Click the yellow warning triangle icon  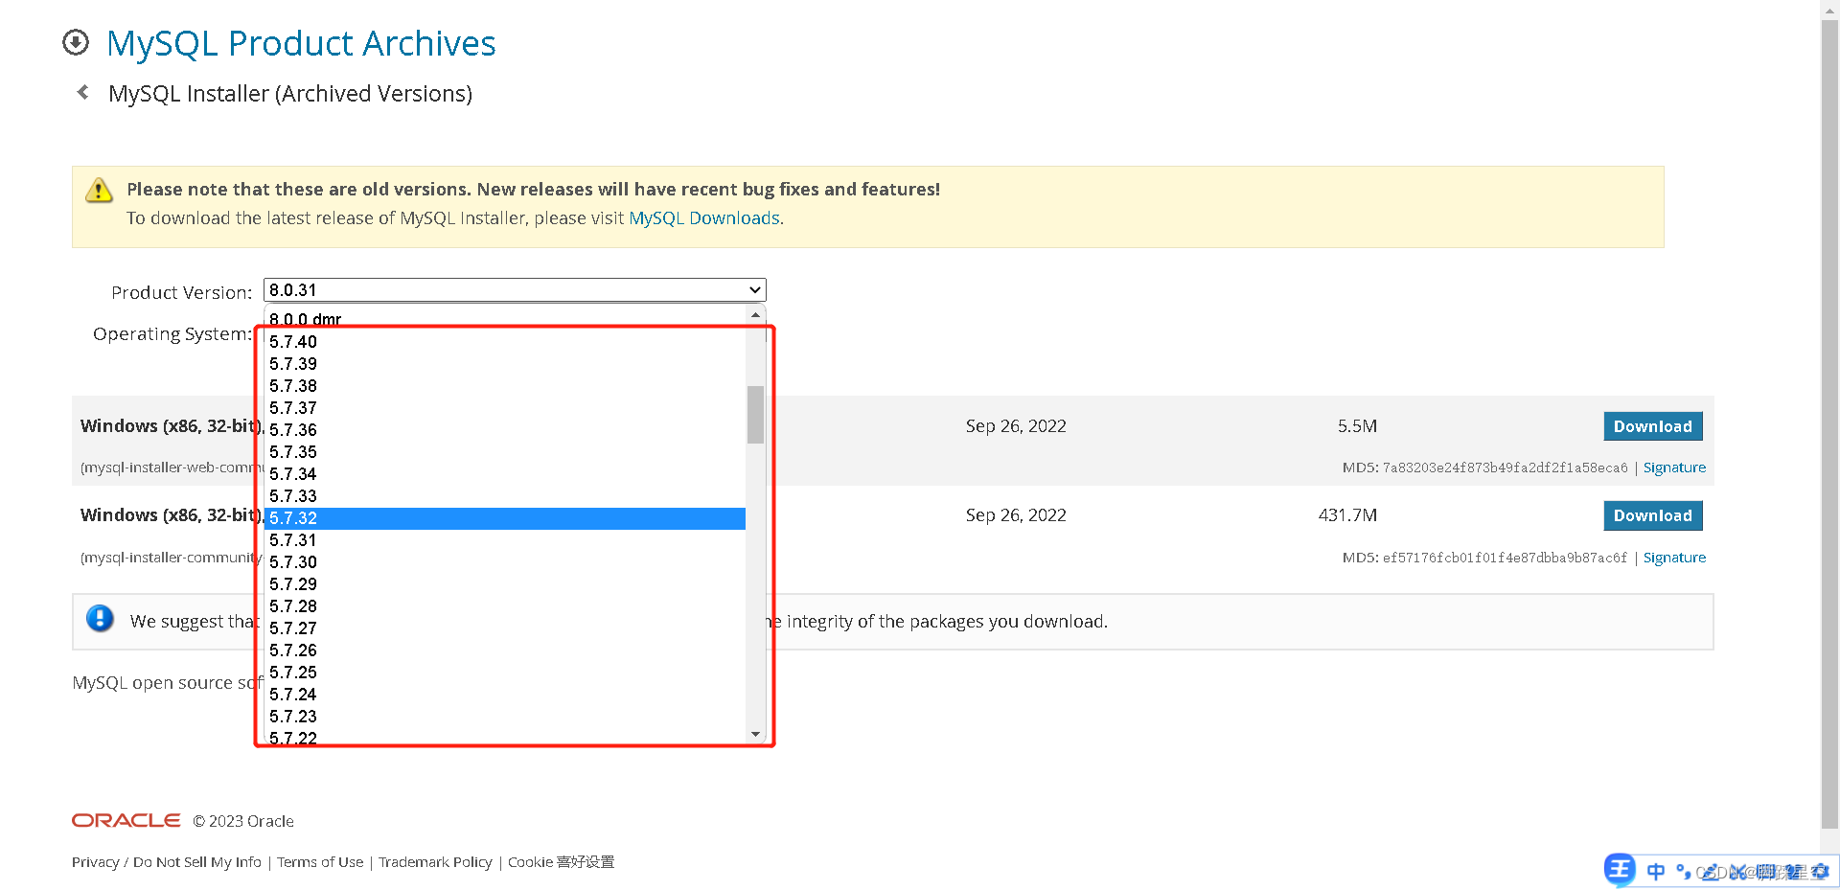pos(99,191)
